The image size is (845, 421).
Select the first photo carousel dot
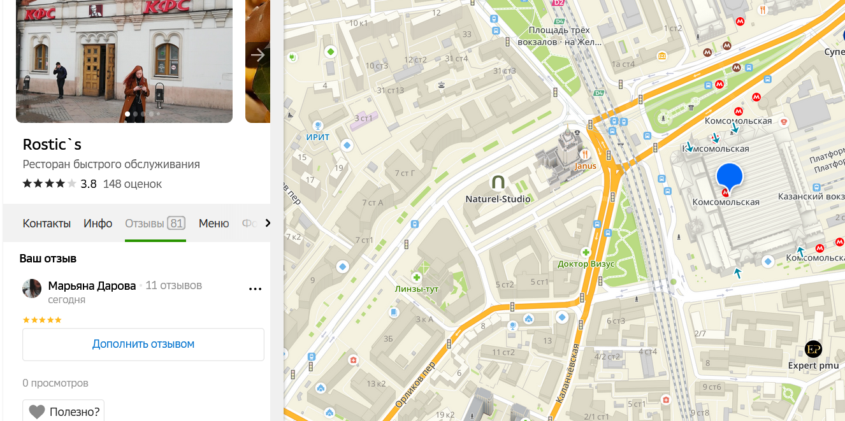(127, 114)
